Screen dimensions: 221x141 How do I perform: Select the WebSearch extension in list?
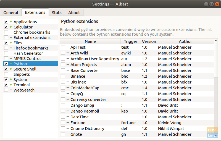(x=24, y=90)
